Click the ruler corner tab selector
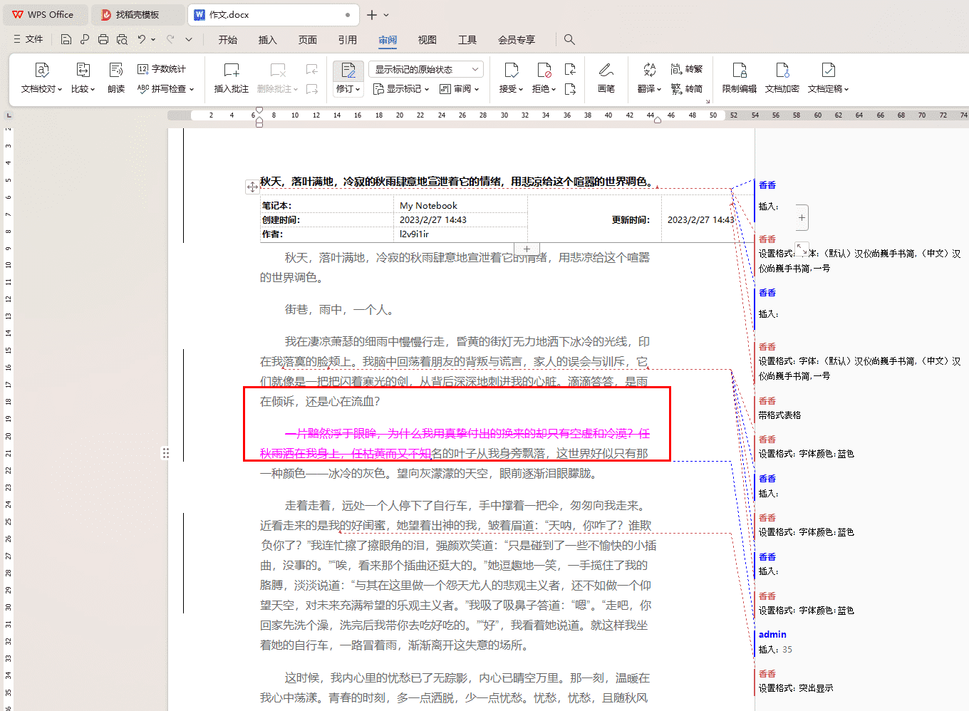 click(x=9, y=115)
